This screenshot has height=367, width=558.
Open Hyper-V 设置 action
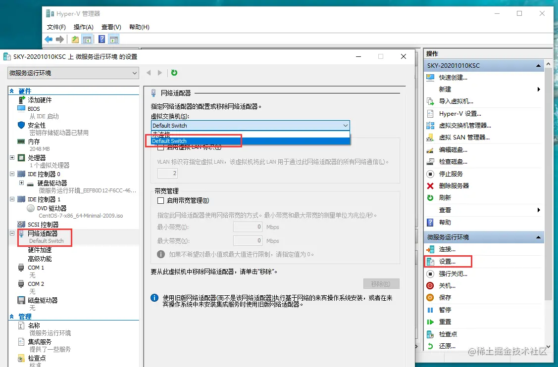click(x=460, y=114)
